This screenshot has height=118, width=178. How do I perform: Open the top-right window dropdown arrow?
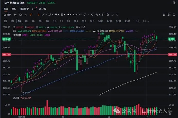tap(173, 3)
